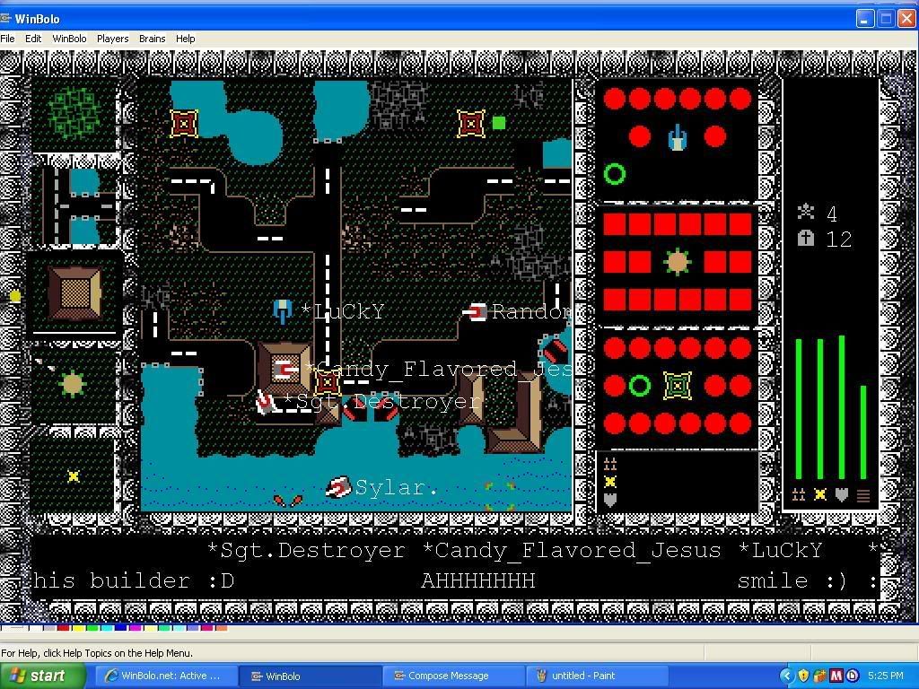Open the Players menu
Image resolution: width=919 pixels, height=689 pixels.
click(112, 39)
